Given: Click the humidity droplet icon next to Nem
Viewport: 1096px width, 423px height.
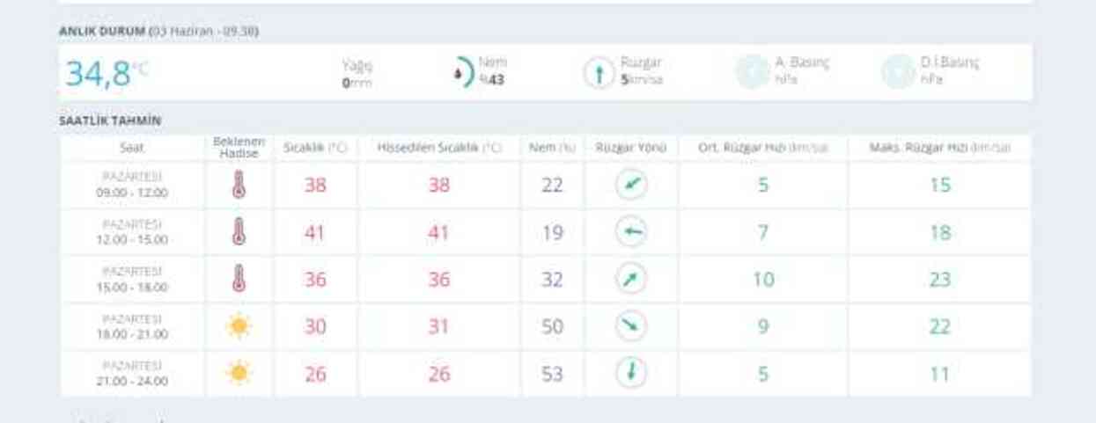Looking at the screenshot, I should click(460, 73).
